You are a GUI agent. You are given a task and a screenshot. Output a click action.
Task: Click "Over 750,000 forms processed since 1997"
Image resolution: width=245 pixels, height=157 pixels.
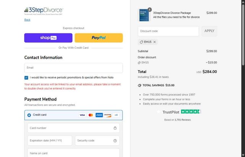pos(169,95)
